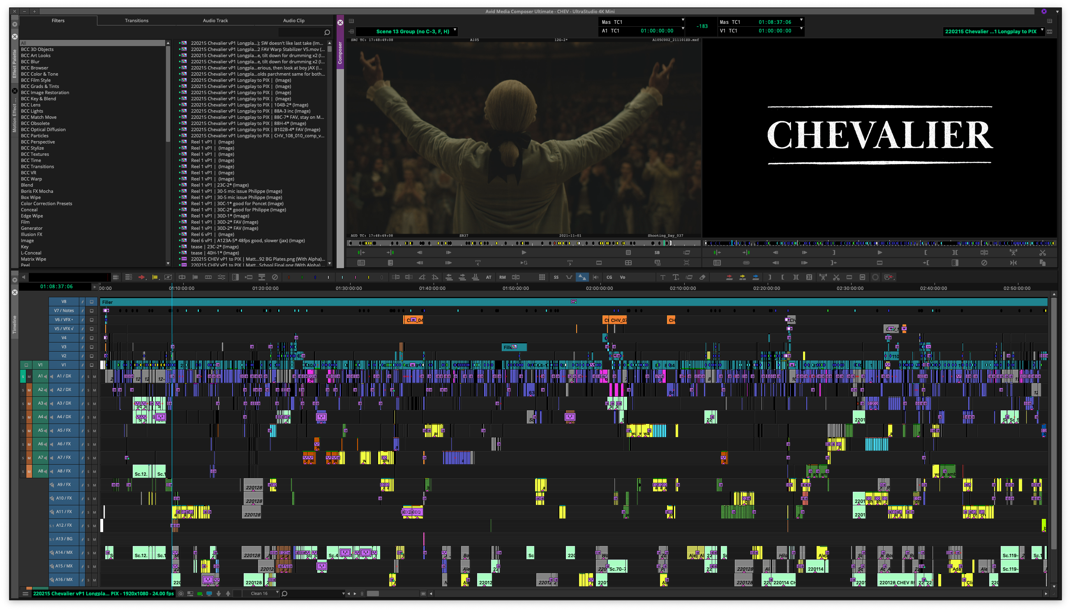The image size is (1071, 611).
Task: Click the record circle icon in timeline toolbar
Action: (x=876, y=277)
